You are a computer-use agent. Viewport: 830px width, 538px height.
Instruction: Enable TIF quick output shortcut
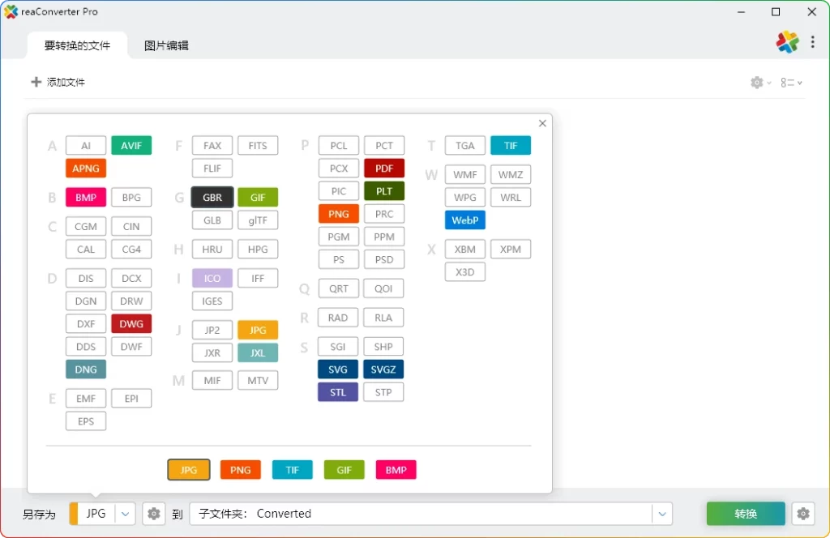click(292, 469)
